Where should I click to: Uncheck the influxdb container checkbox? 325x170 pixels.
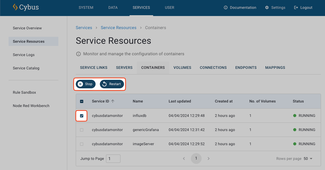coord(82,116)
